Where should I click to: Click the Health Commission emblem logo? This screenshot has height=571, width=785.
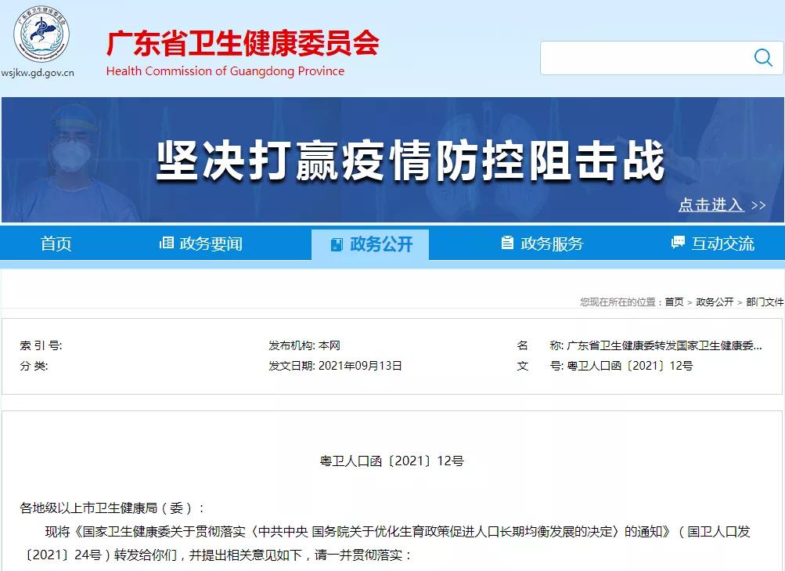pyautogui.click(x=41, y=37)
